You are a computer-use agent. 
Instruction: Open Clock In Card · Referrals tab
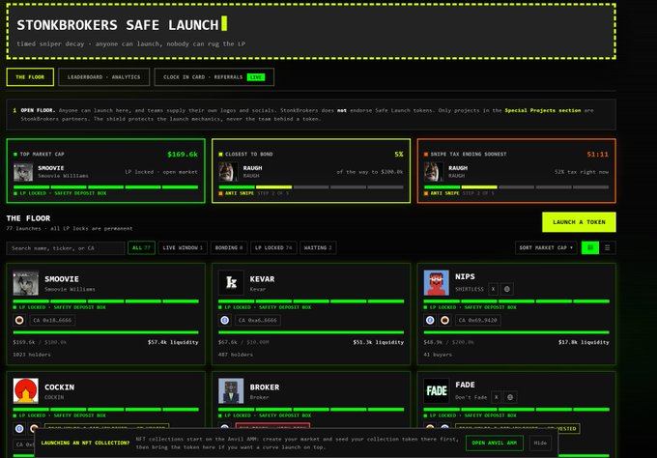coord(214,77)
